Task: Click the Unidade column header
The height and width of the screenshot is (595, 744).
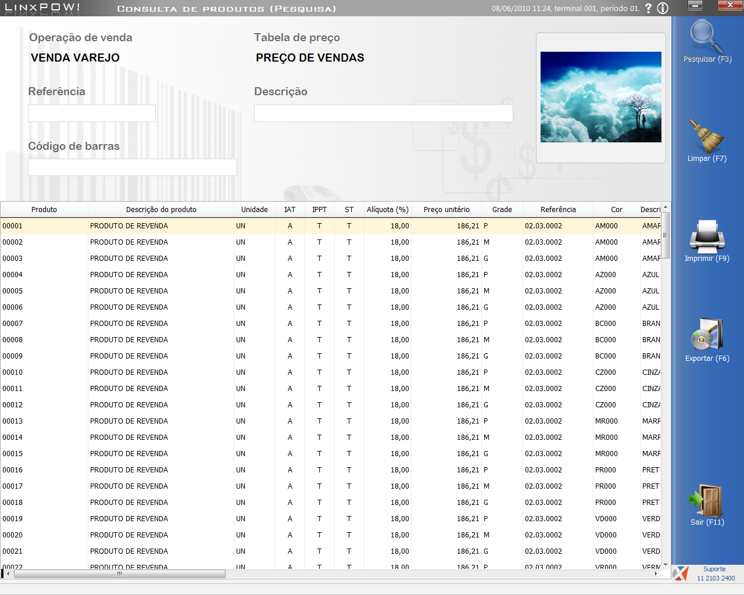Action: pyautogui.click(x=255, y=210)
